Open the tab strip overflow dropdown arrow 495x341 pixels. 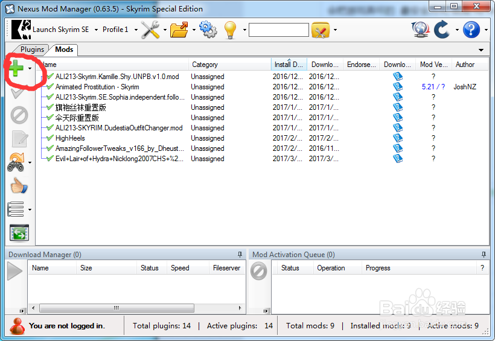[481, 50]
